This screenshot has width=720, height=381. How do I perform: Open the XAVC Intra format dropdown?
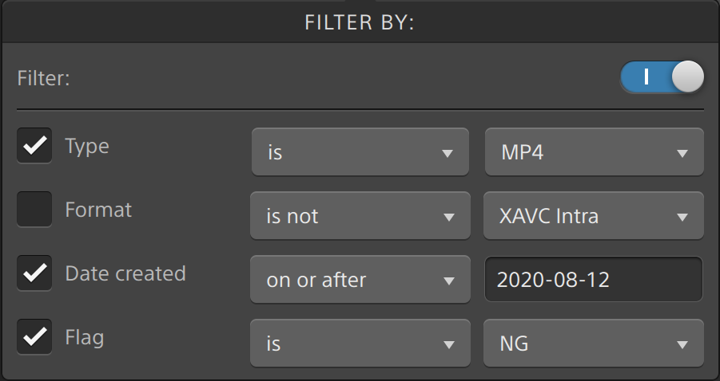point(593,215)
